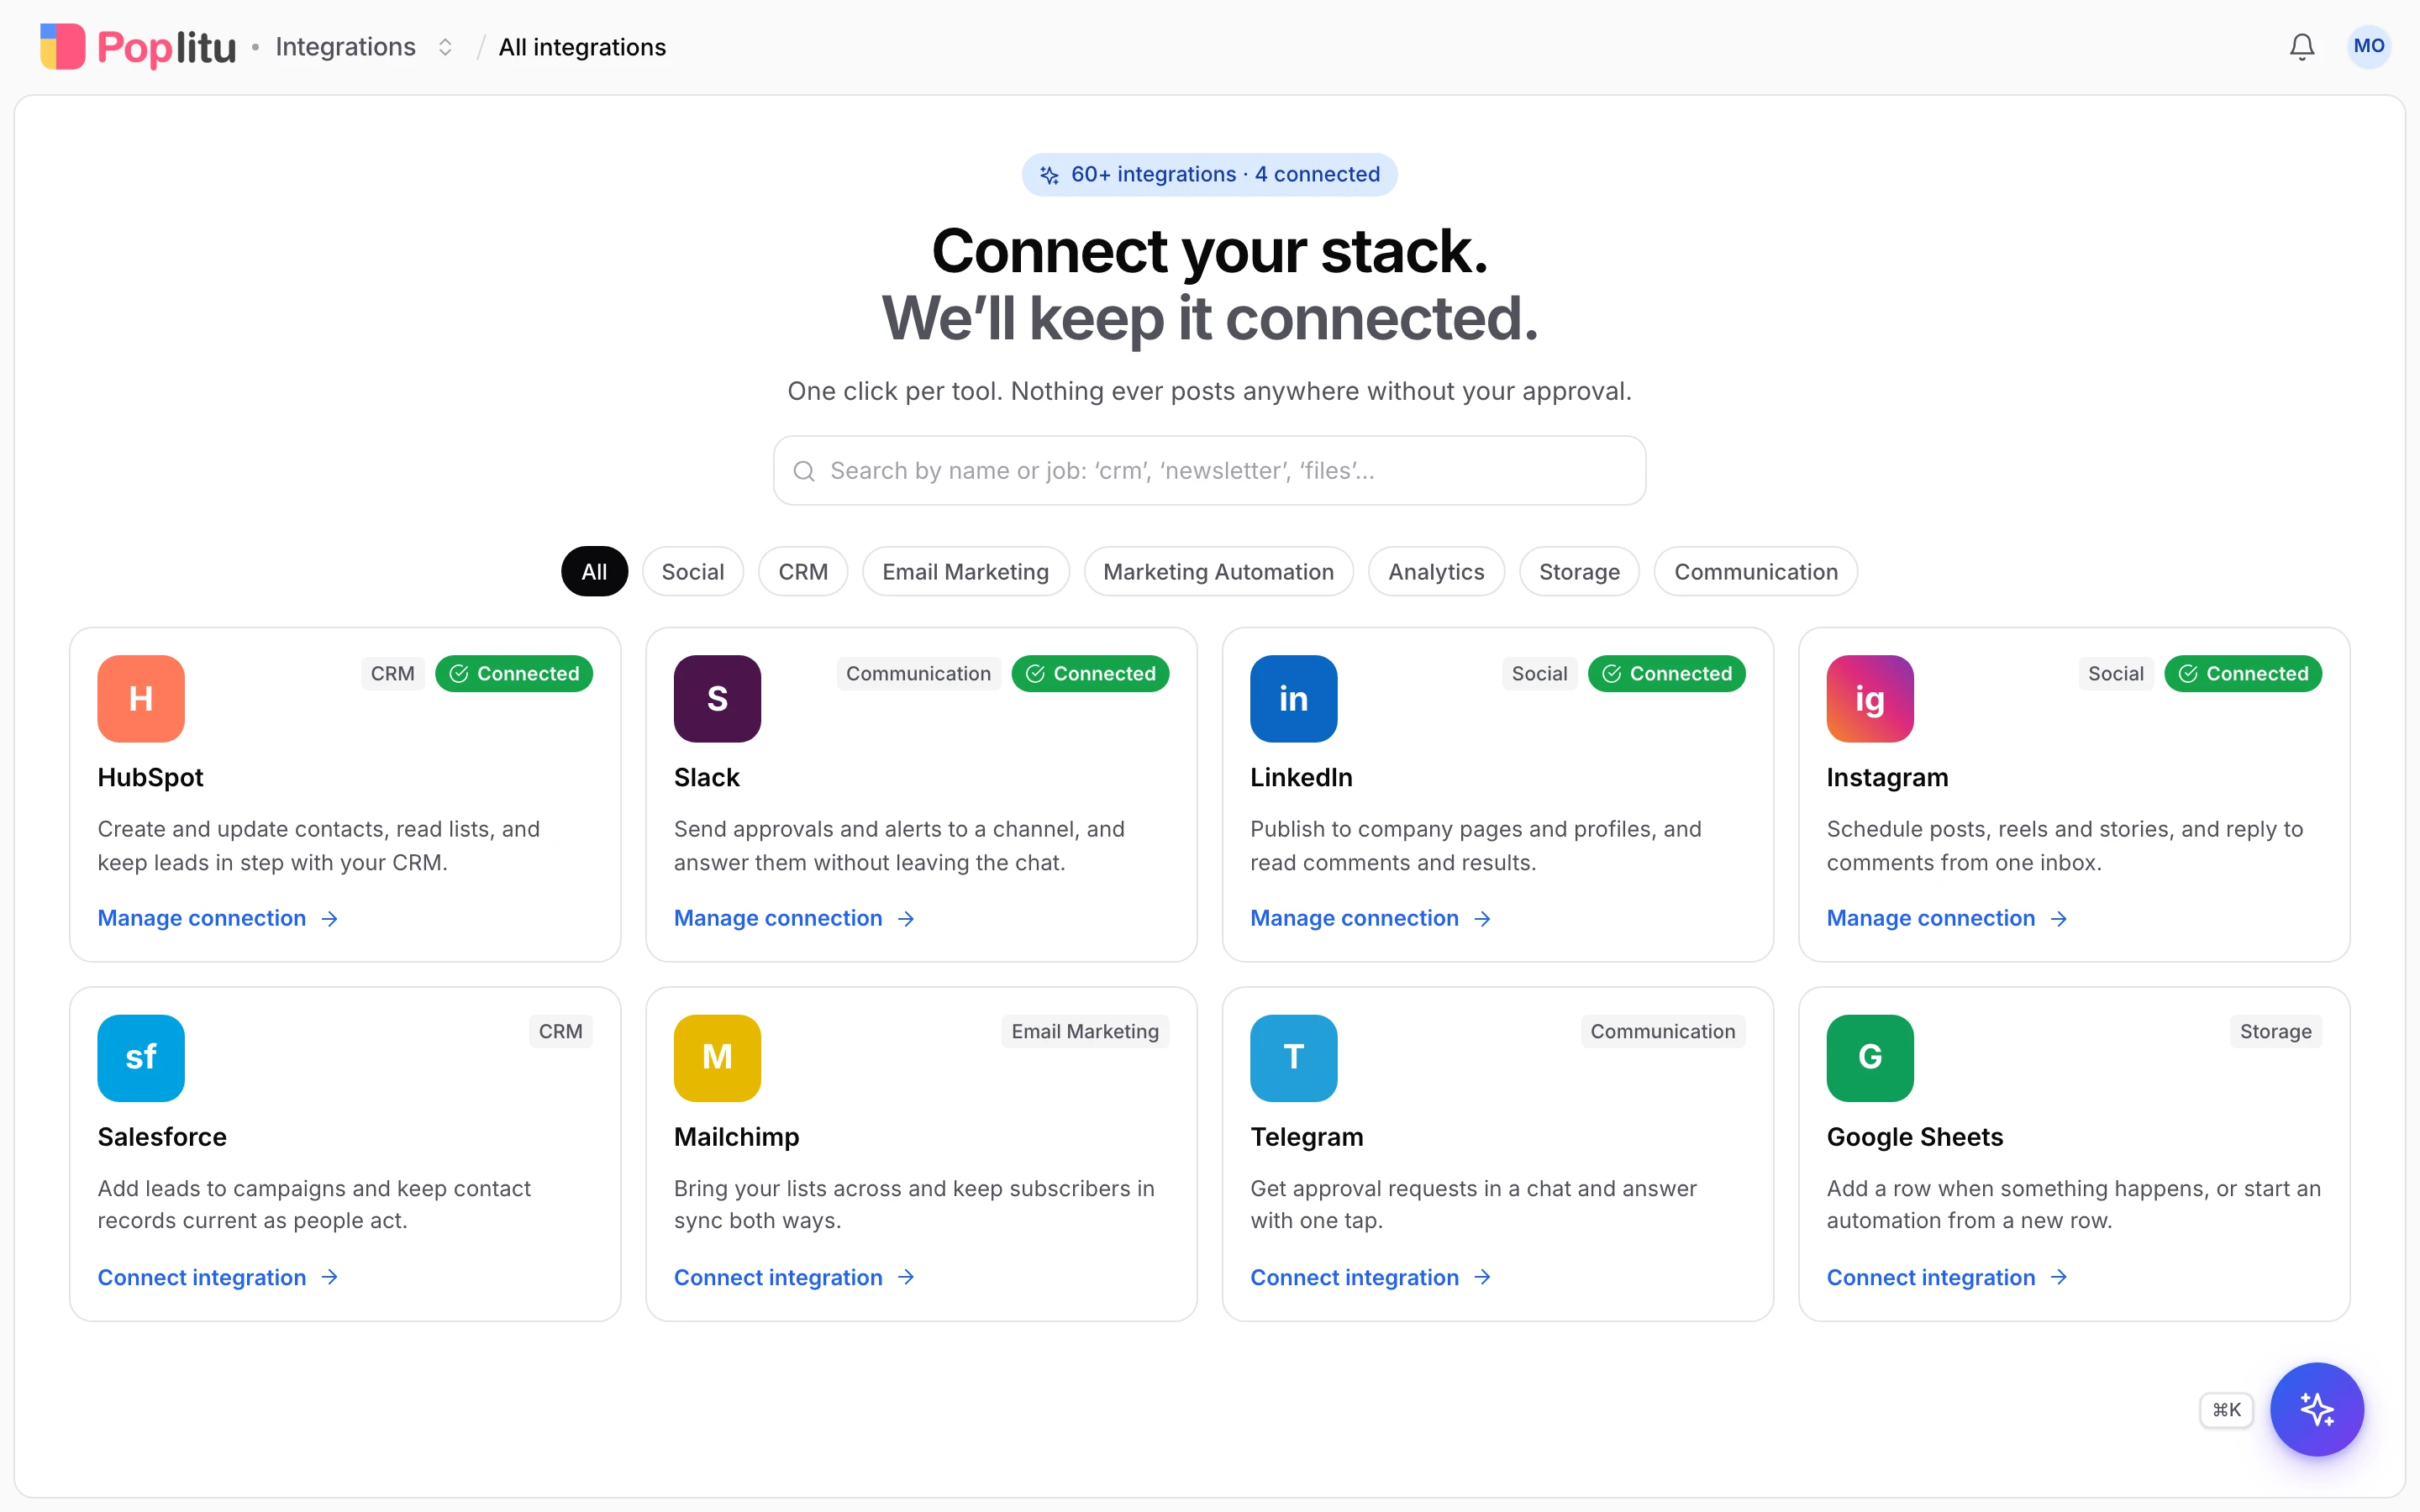
Task: Click the Salesforce app icon
Action: coord(141,1058)
